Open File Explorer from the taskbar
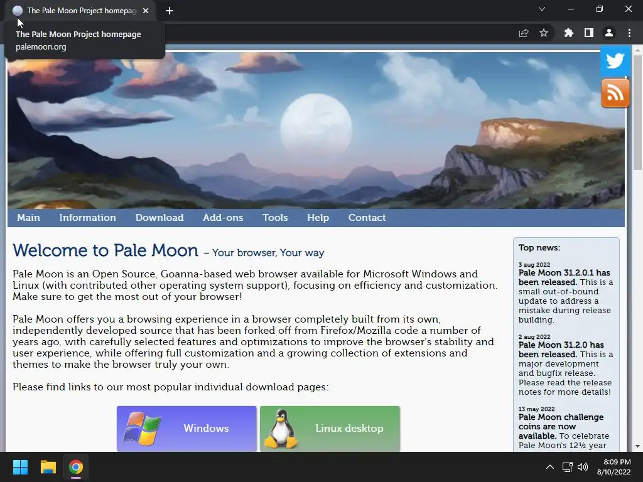Image resolution: width=643 pixels, height=482 pixels. click(48, 467)
